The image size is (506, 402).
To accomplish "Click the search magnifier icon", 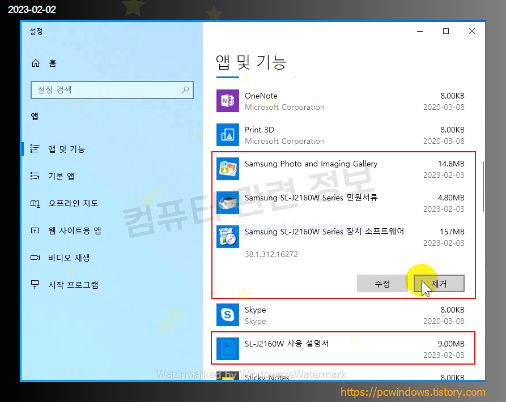I will (x=185, y=90).
